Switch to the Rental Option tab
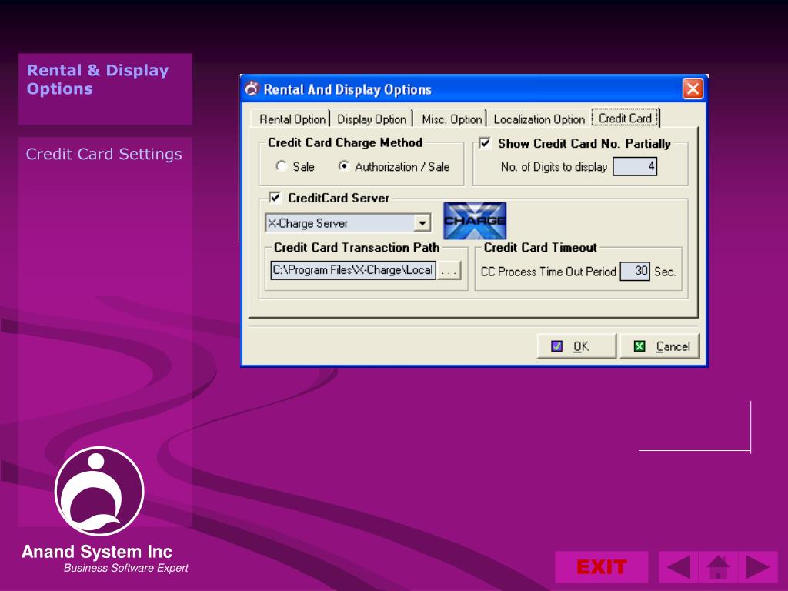The image size is (788, 591). [292, 119]
